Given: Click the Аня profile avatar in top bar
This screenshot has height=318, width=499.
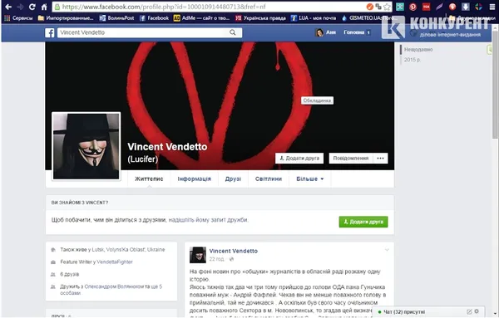Looking at the screenshot, I should coord(319,32).
